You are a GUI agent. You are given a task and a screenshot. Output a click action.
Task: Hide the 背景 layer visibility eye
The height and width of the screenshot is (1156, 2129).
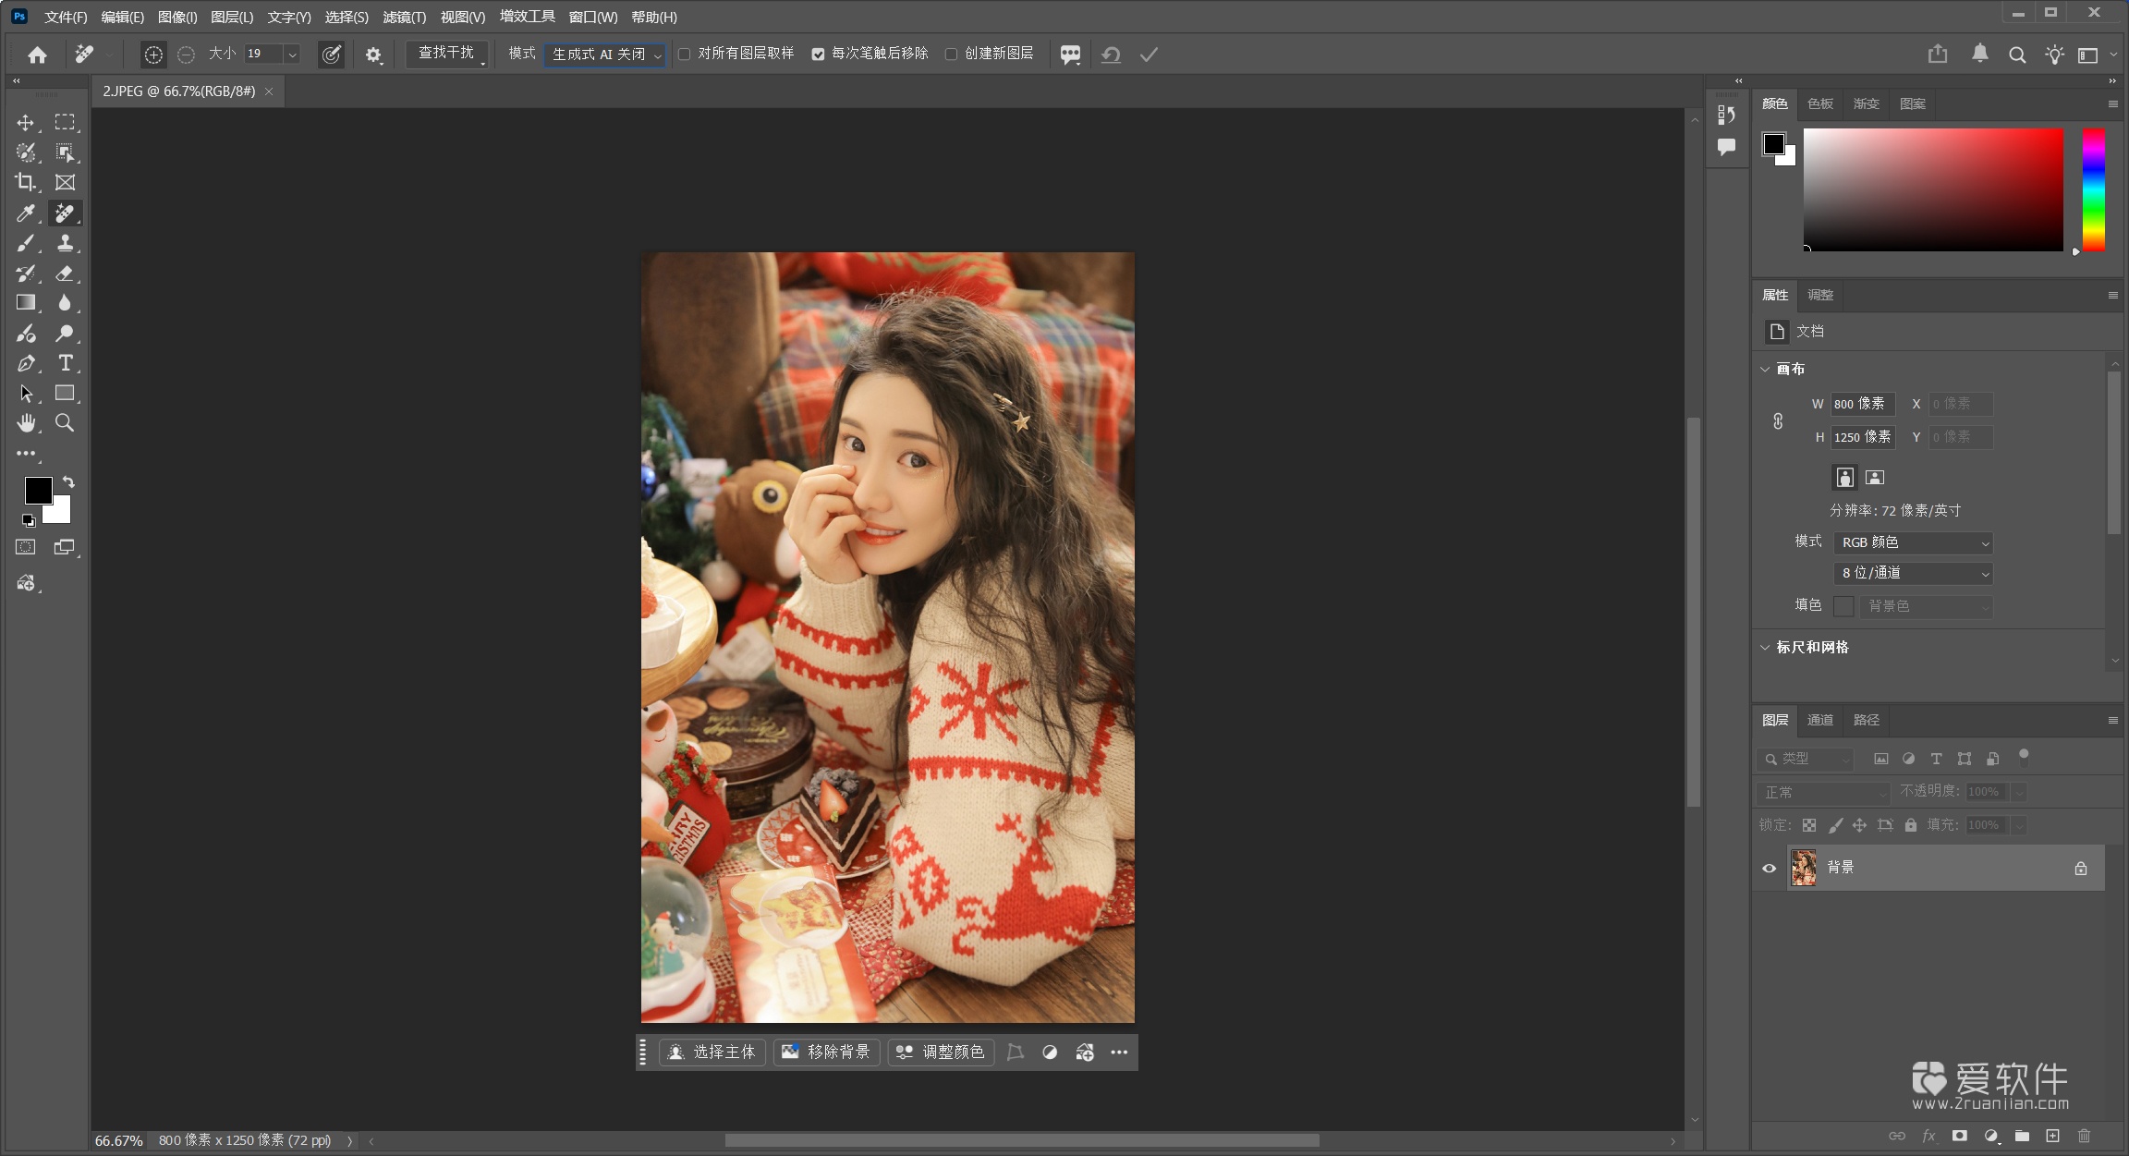point(1769,868)
